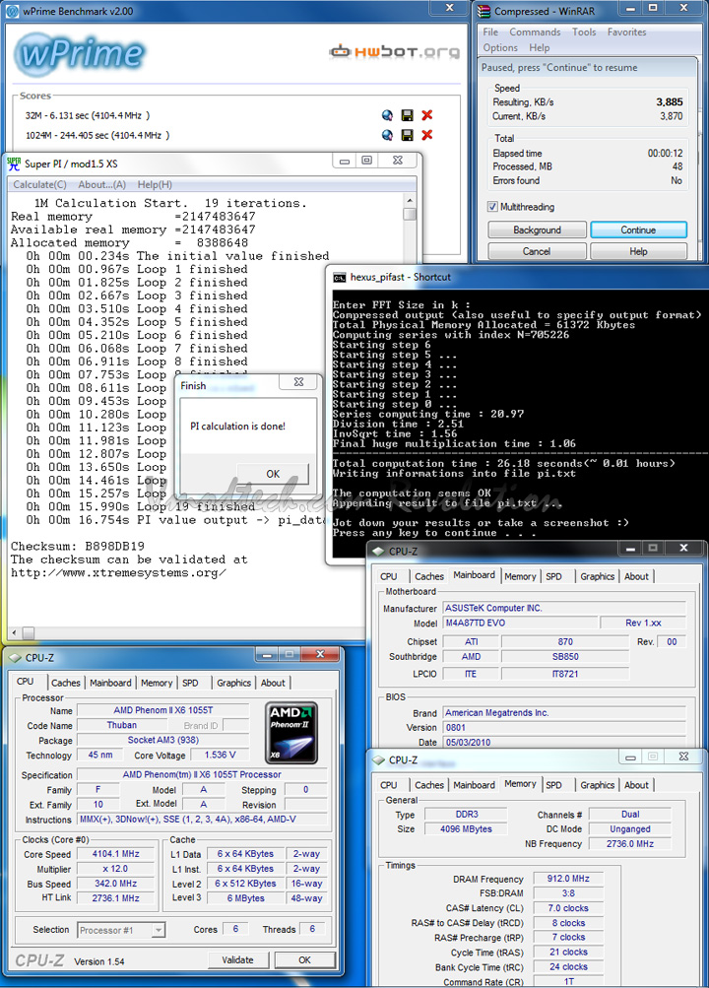The image size is (709, 988).
Task: Switch to Caches tab in CPU-Z processor window
Action: coord(66,683)
